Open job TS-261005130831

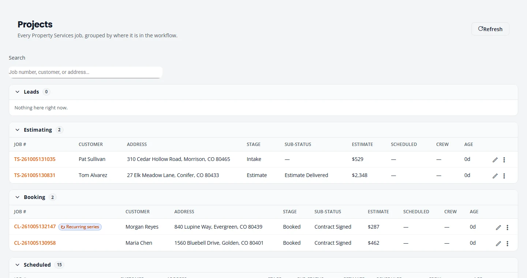coord(35,175)
